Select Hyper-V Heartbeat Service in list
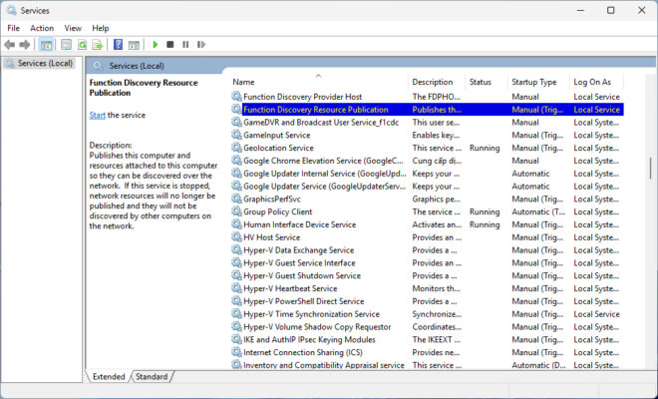Image resolution: width=658 pixels, height=399 pixels. pyautogui.click(x=290, y=288)
